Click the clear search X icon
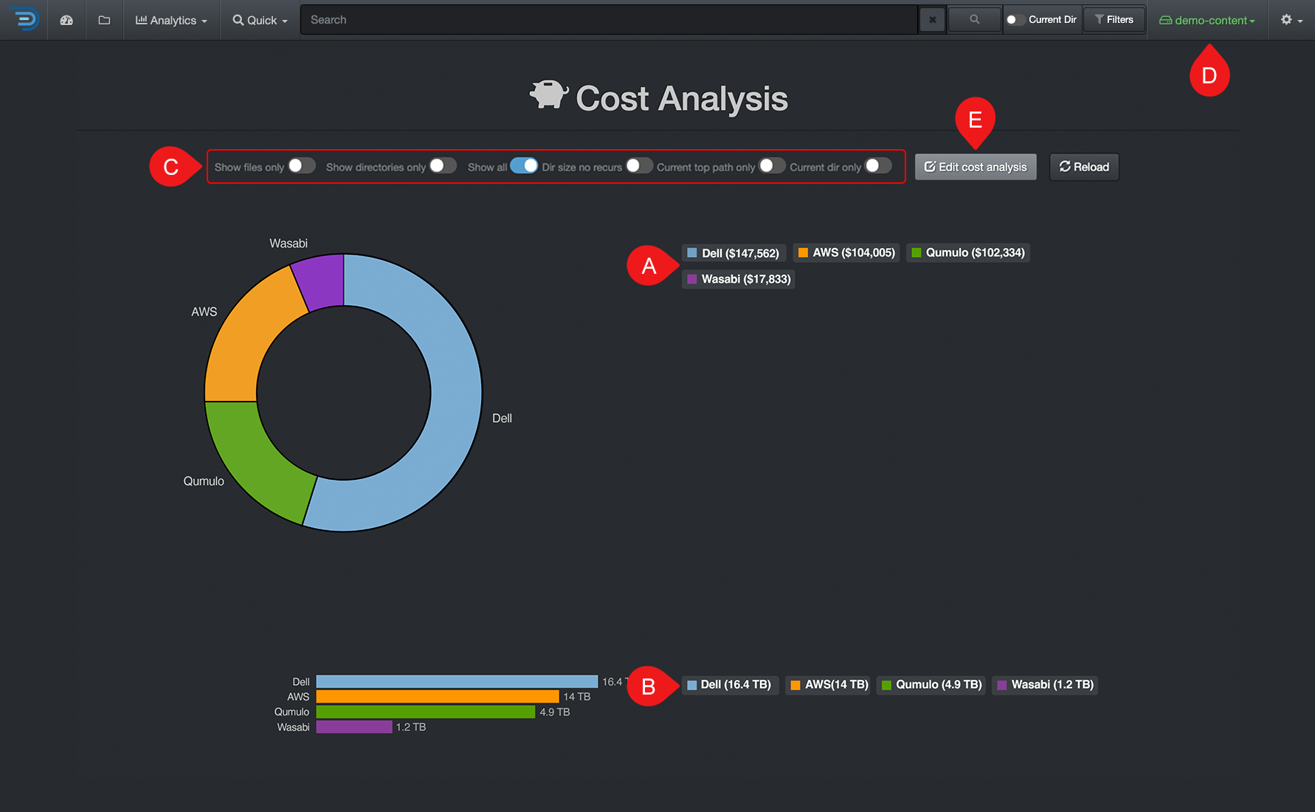The width and height of the screenshot is (1315, 812). tap(932, 19)
